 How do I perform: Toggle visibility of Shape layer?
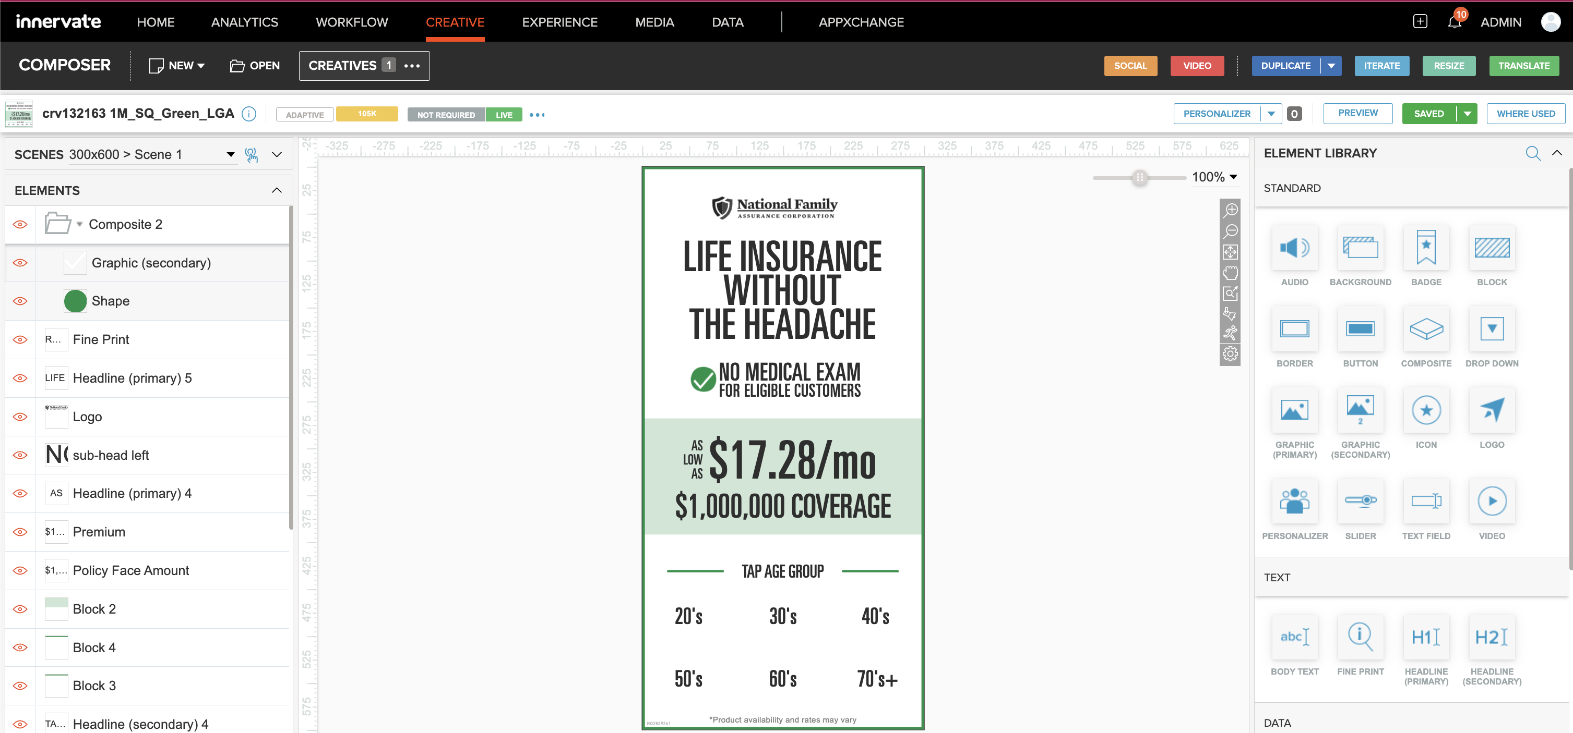pos(20,301)
